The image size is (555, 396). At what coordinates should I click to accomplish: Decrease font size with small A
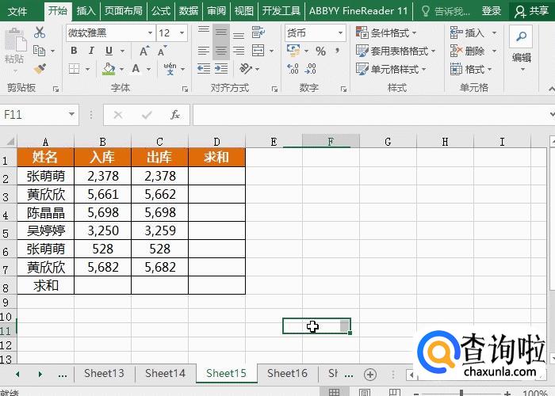click(x=162, y=51)
